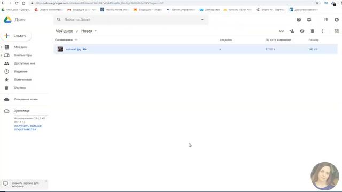The height and width of the screenshot is (192, 342).
Task: Switch to grid view layout
Action: coord(337,31)
